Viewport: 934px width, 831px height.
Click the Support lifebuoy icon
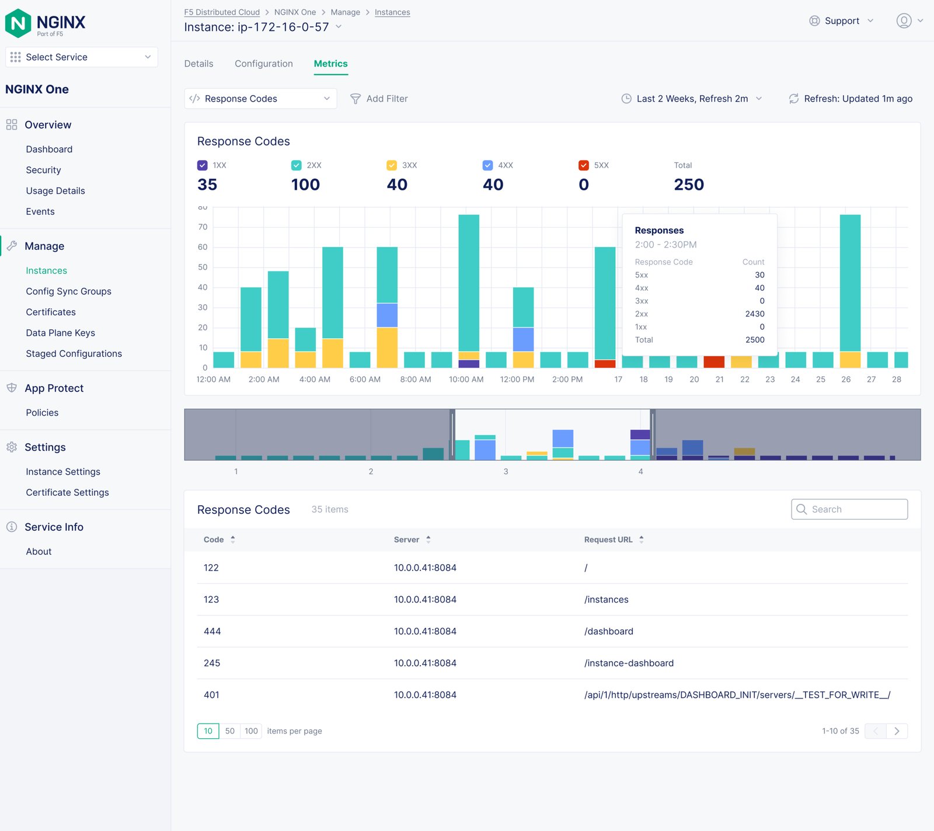tap(814, 21)
